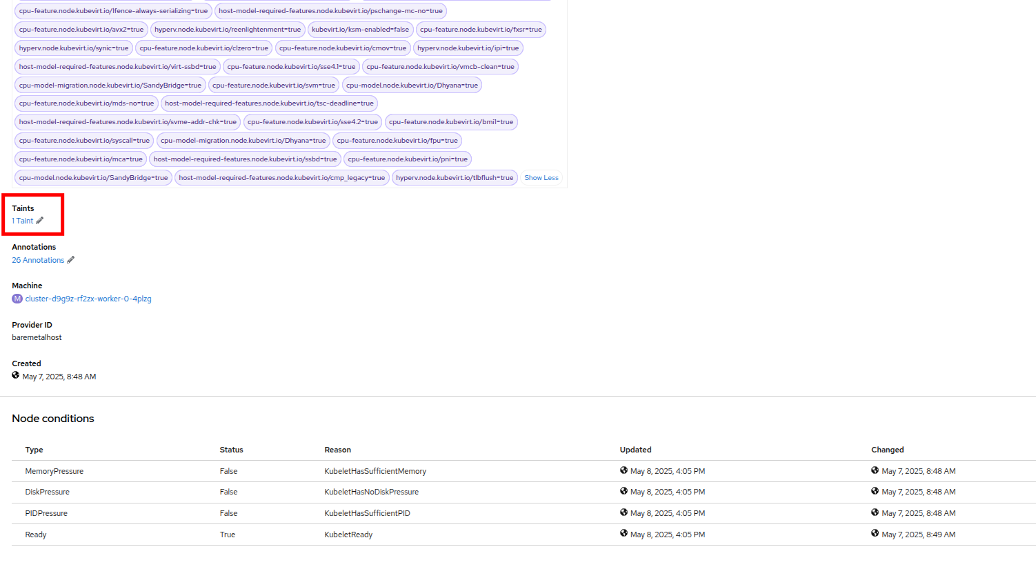Collapse the labels list with Show Less
This screenshot has width=1036, height=569.
541,178
